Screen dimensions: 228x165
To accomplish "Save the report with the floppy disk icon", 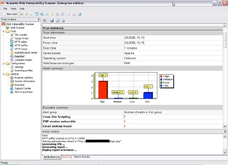I will (x=52, y=21).
